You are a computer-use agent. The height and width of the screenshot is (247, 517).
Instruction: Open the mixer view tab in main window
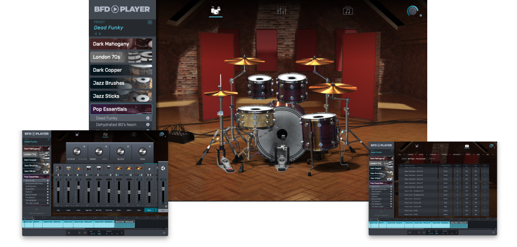(x=282, y=10)
